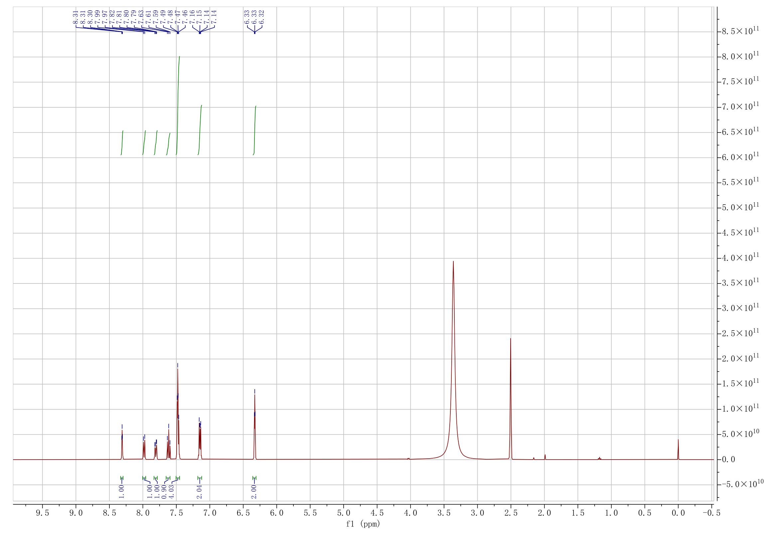Click the 8.30 peak label at top
778x543 pixels.
coord(90,17)
